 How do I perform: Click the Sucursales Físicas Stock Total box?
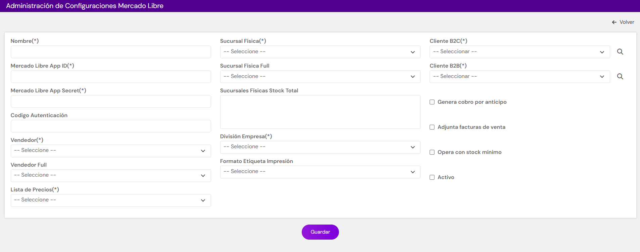320,112
